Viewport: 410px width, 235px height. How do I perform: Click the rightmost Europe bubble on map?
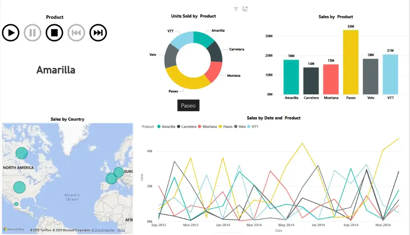[x=119, y=172]
